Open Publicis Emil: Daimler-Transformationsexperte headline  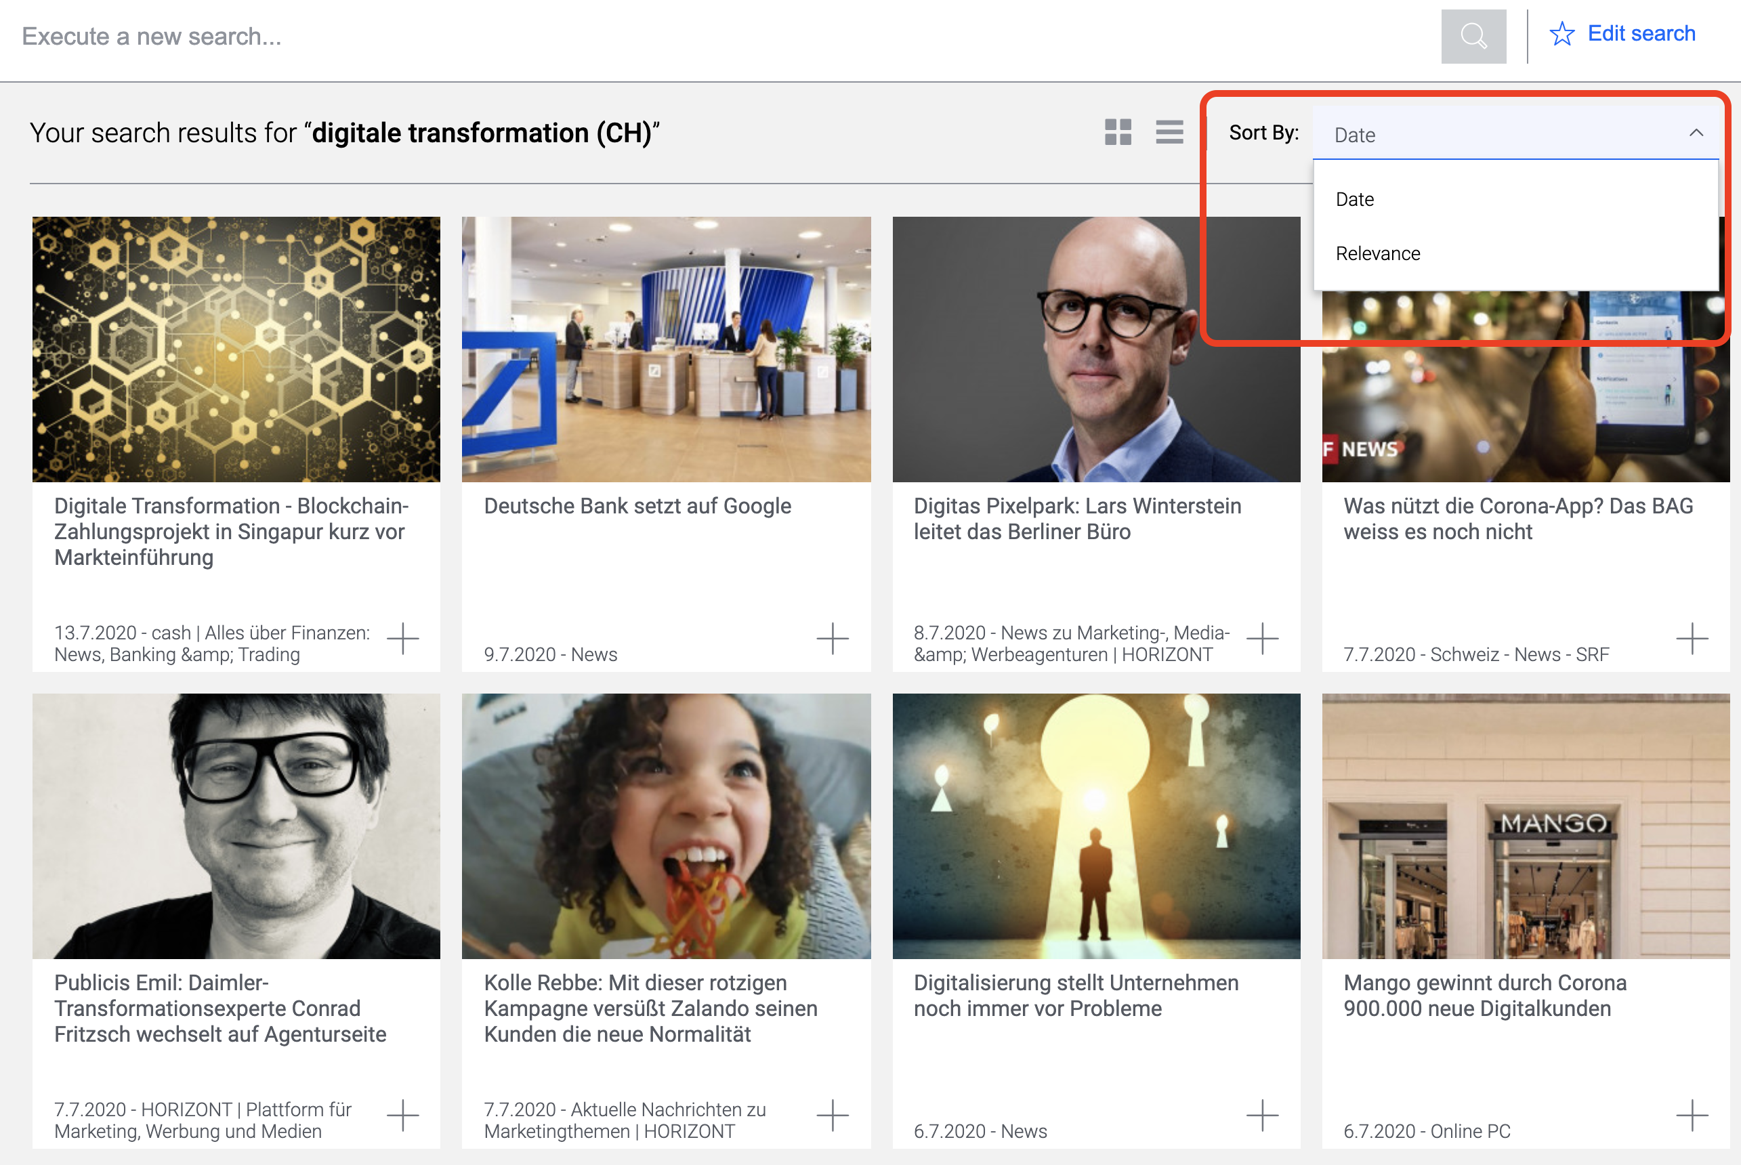point(220,1009)
